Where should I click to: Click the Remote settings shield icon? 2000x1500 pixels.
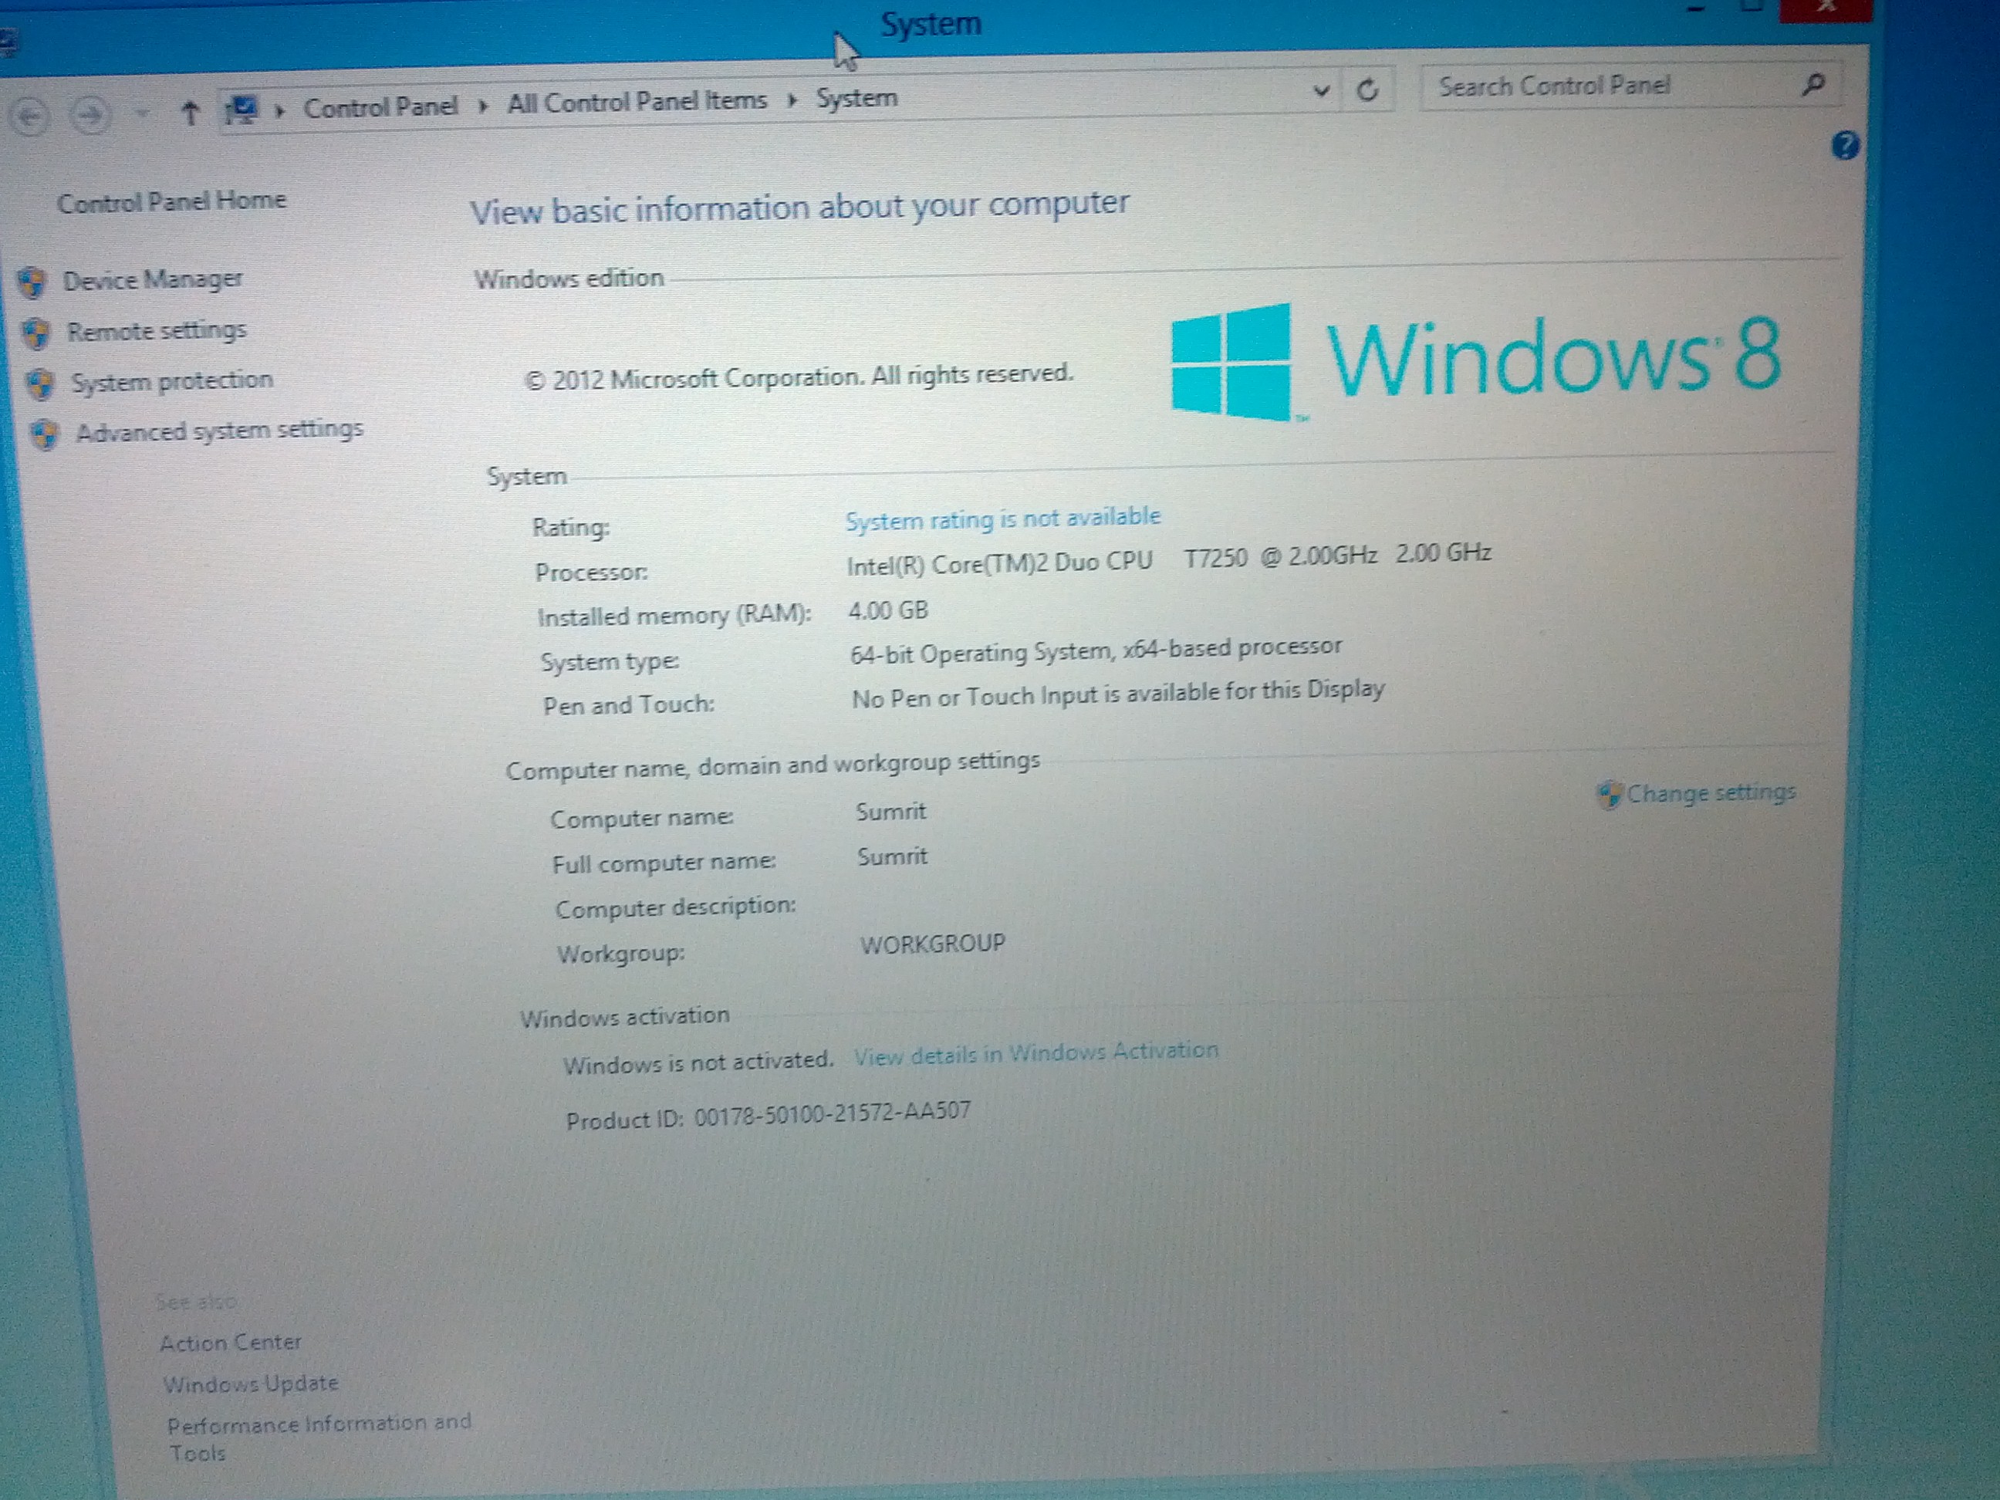click(x=36, y=333)
